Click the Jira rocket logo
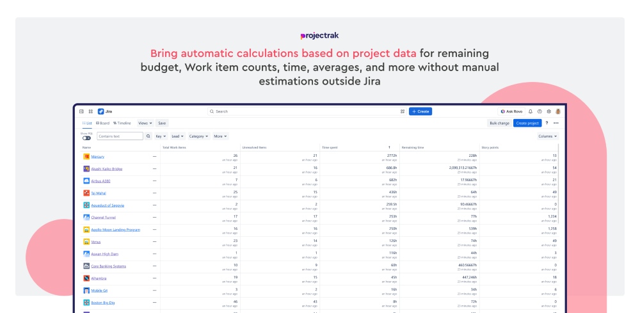Image resolution: width=640 pixels, height=313 pixels. (101, 111)
